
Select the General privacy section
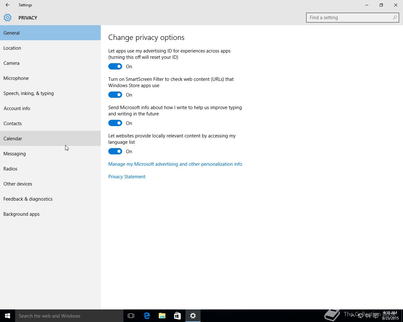pyautogui.click(x=50, y=33)
